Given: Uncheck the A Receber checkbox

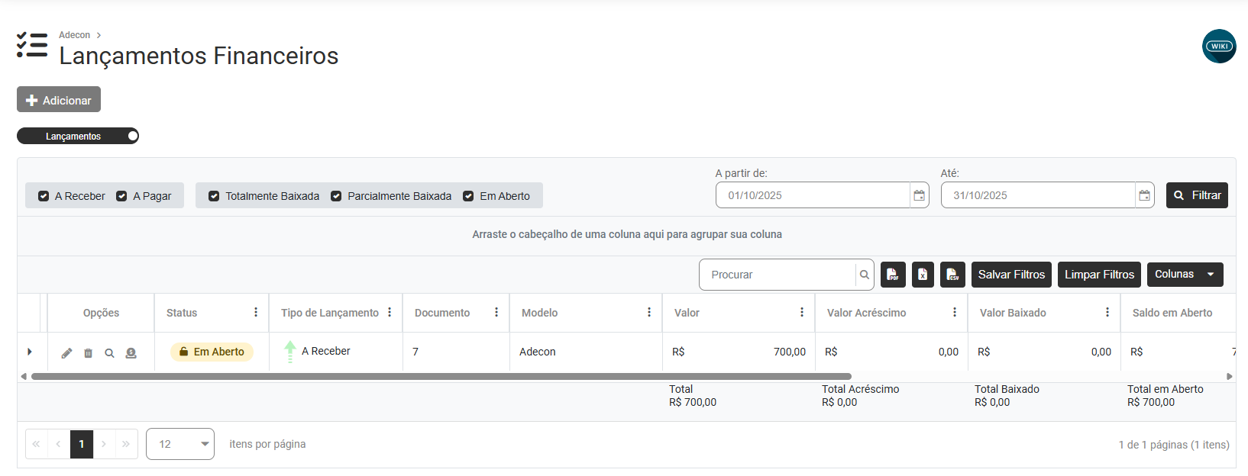Looking at the screenshot, I should click(x=44, y=196).
